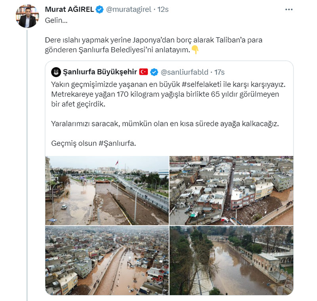Click the pointing-down emoji in the tweet
This screenshot has height=301, width=317.
(x=195, y=50)
